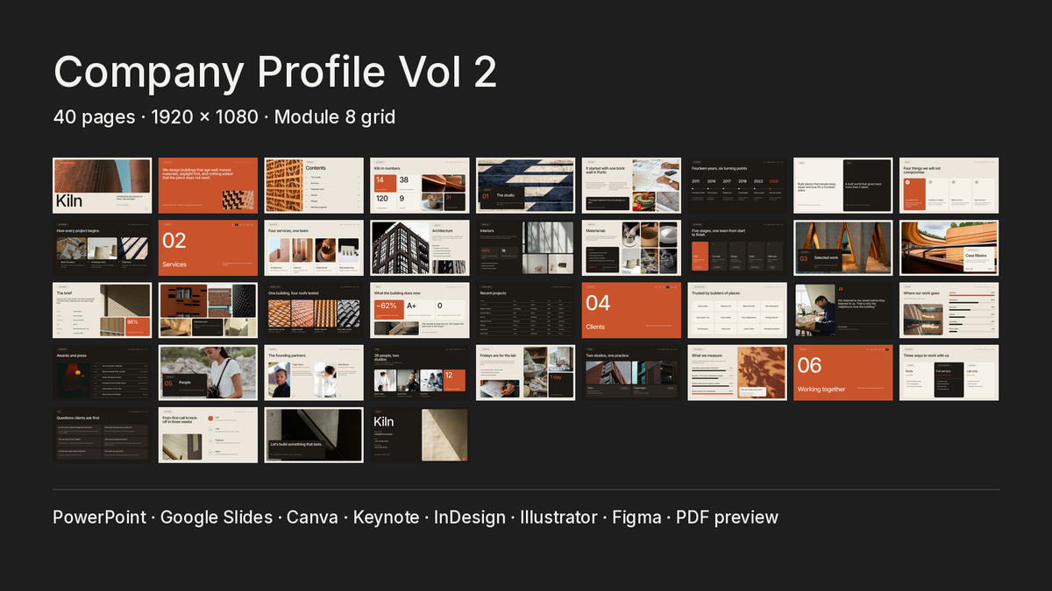Open the 'Fridays are for the lab' slide
This screenshot has width=1052, height=591.
(525, 372)
